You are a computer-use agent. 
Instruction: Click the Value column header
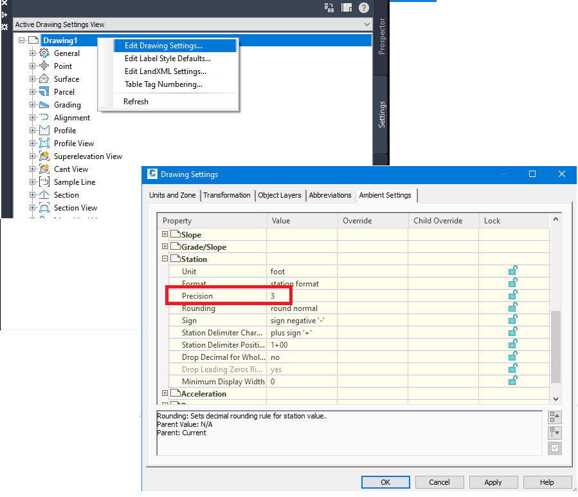pos(302,221)
